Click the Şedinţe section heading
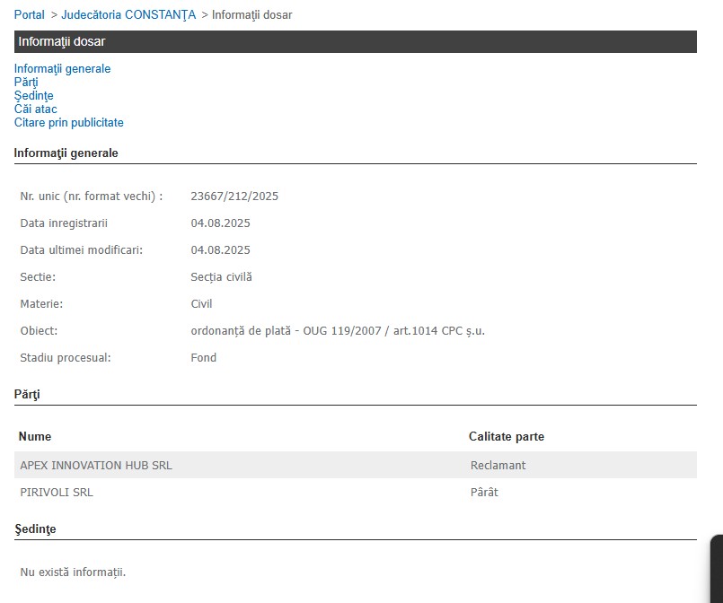 (x=36, y=529)
